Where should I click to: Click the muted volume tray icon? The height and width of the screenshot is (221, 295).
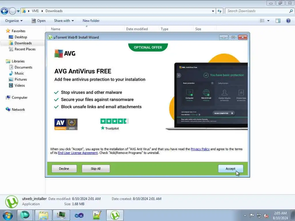click(266, 216)
